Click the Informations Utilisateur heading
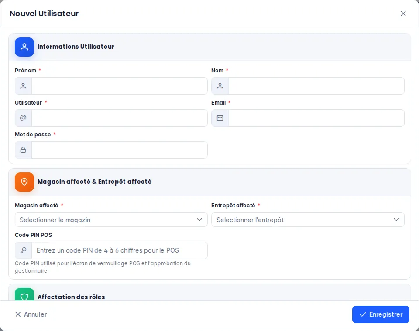Screen dimensions: 419x331 tap(76, 47)
